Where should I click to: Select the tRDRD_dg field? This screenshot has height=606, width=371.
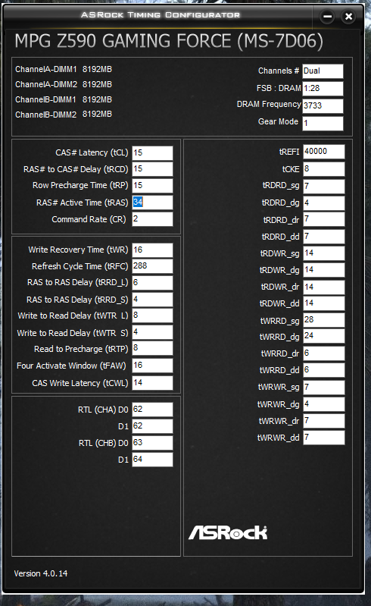(x=324, y=203)
